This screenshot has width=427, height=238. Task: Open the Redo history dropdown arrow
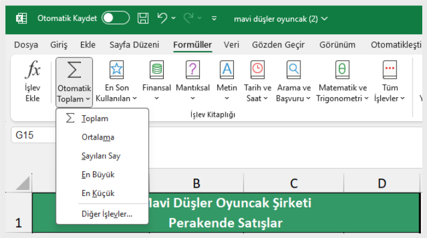coord(200,18)
